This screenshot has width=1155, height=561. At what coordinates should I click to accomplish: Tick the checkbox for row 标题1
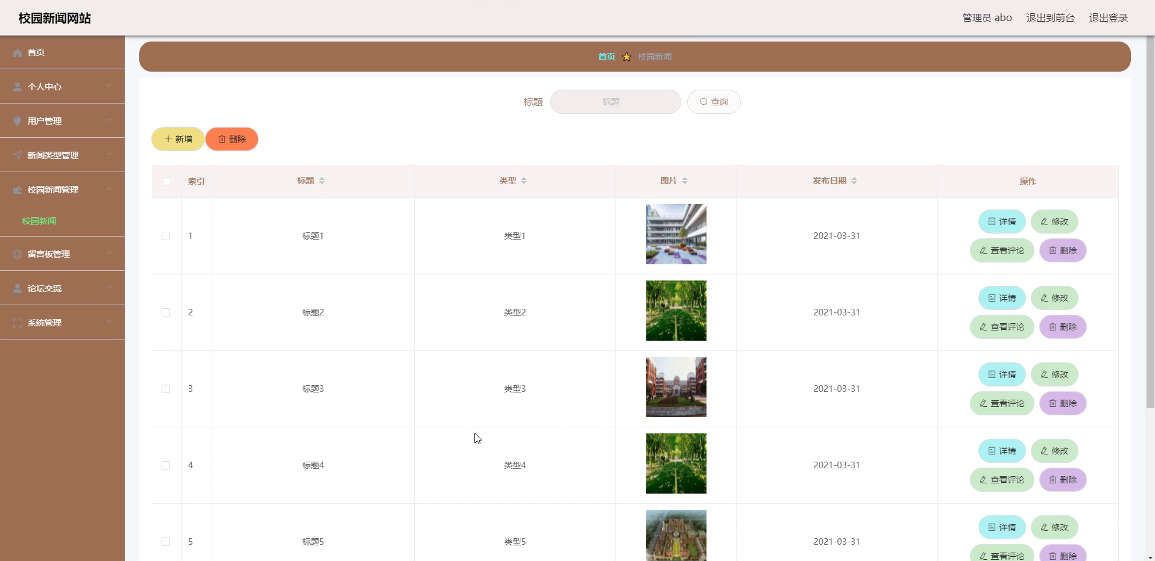click(x=166, y=236)
